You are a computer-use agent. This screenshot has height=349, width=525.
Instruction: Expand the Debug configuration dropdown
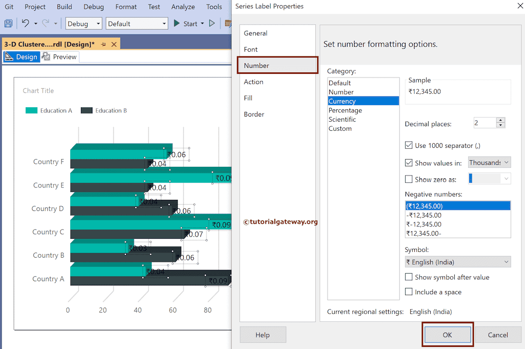98,23
